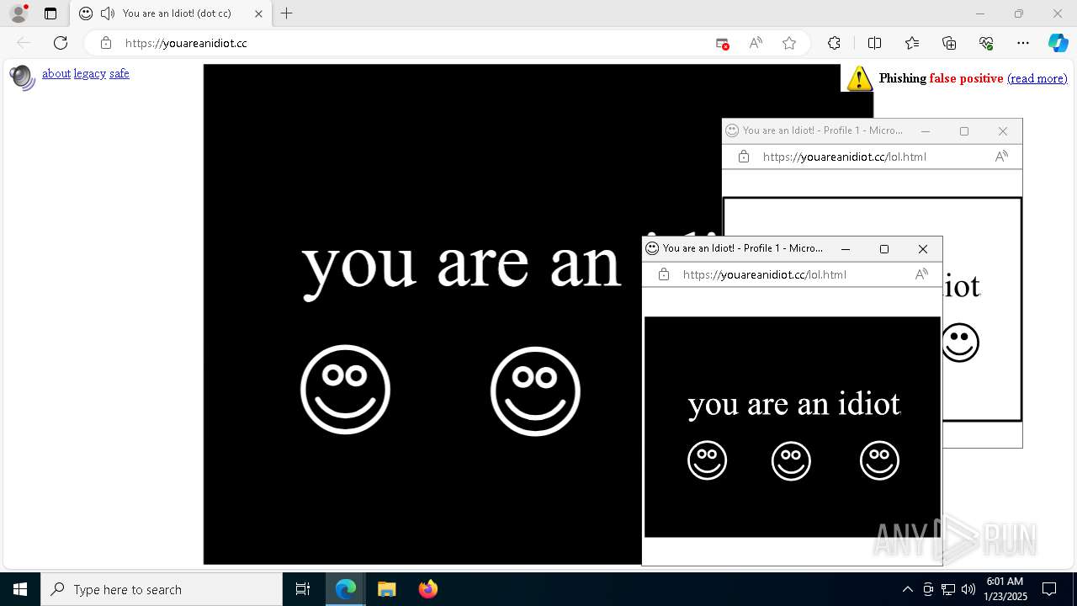Viewport: 1077px width, 606px height.
Task: Activate Read aloud in main address bar
Action: (756, 43)
